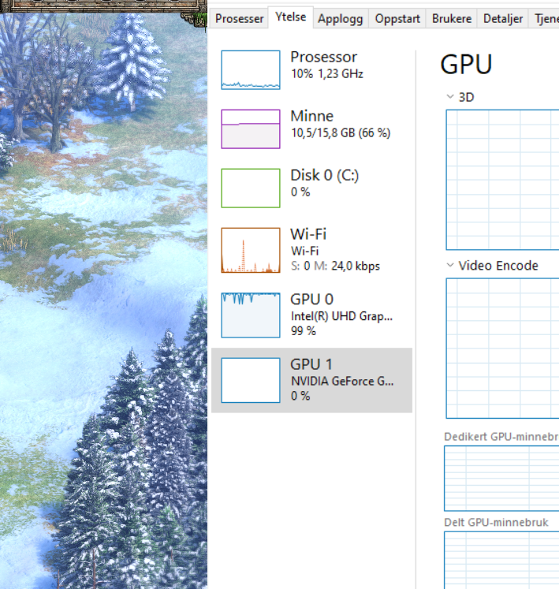Viewport: 559px width, 589px height.
Task: Select the Wi-Fi network graph thumbnail
Action: point(251,250)
